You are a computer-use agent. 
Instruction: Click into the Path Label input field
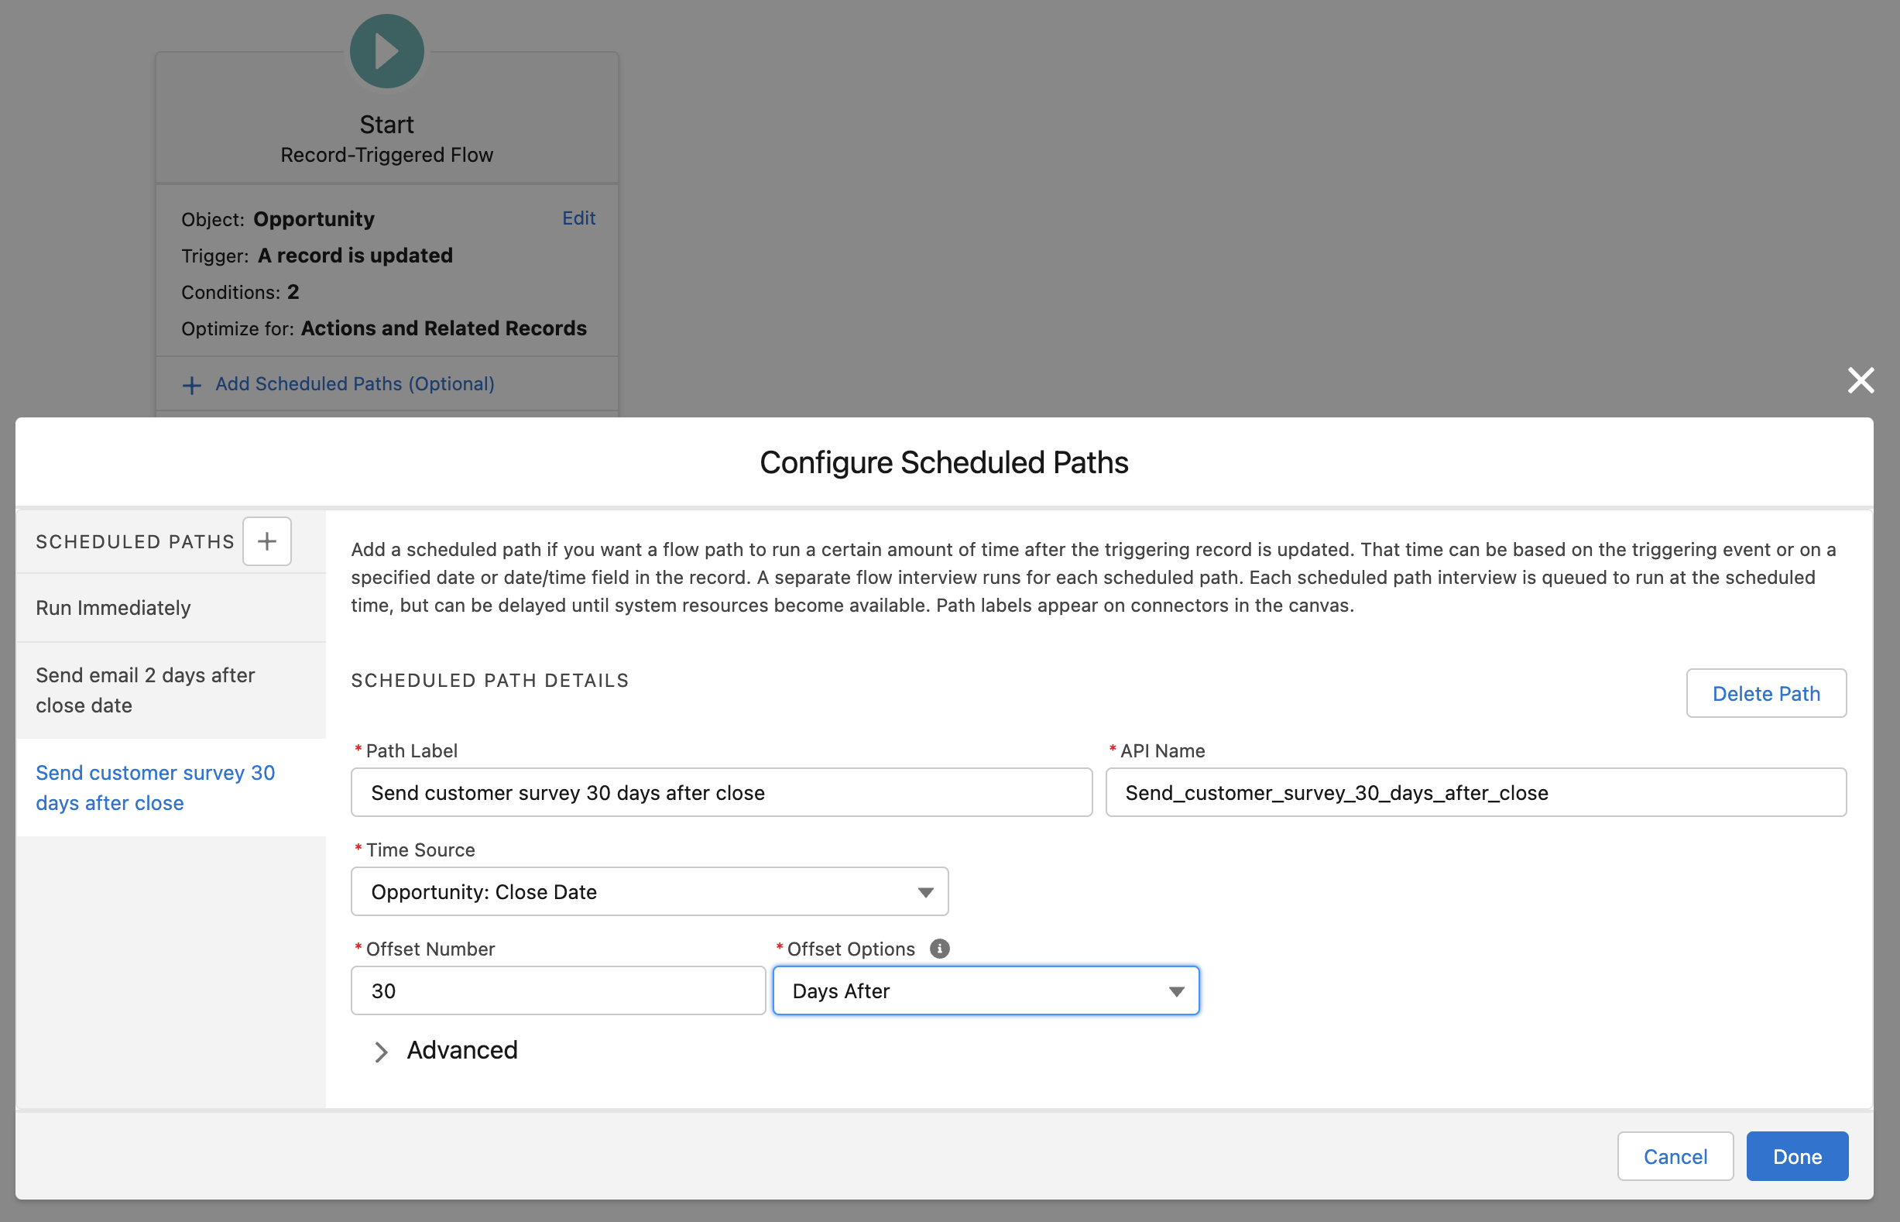[721, 792]
